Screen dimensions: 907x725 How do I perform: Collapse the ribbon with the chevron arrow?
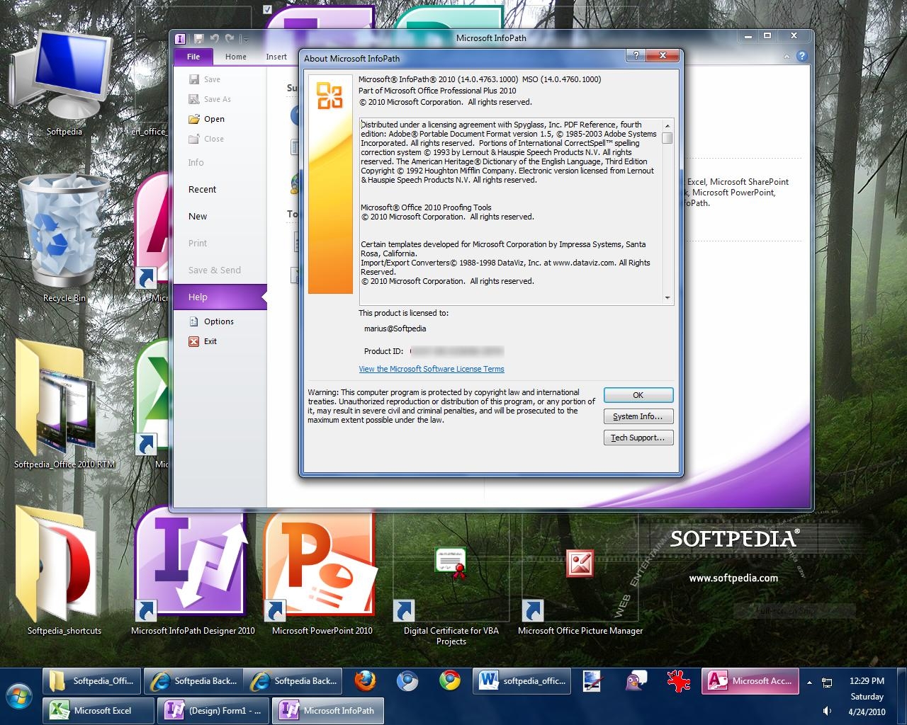[x=785, y=57]
